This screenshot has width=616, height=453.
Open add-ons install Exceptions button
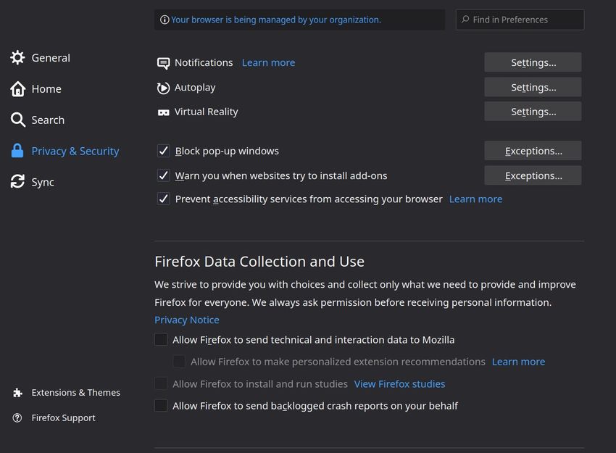[533, 175]
